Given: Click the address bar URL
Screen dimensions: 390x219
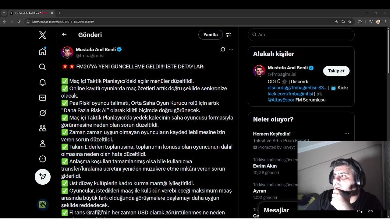Looking at the screenshot, I should tap(63, 22).
